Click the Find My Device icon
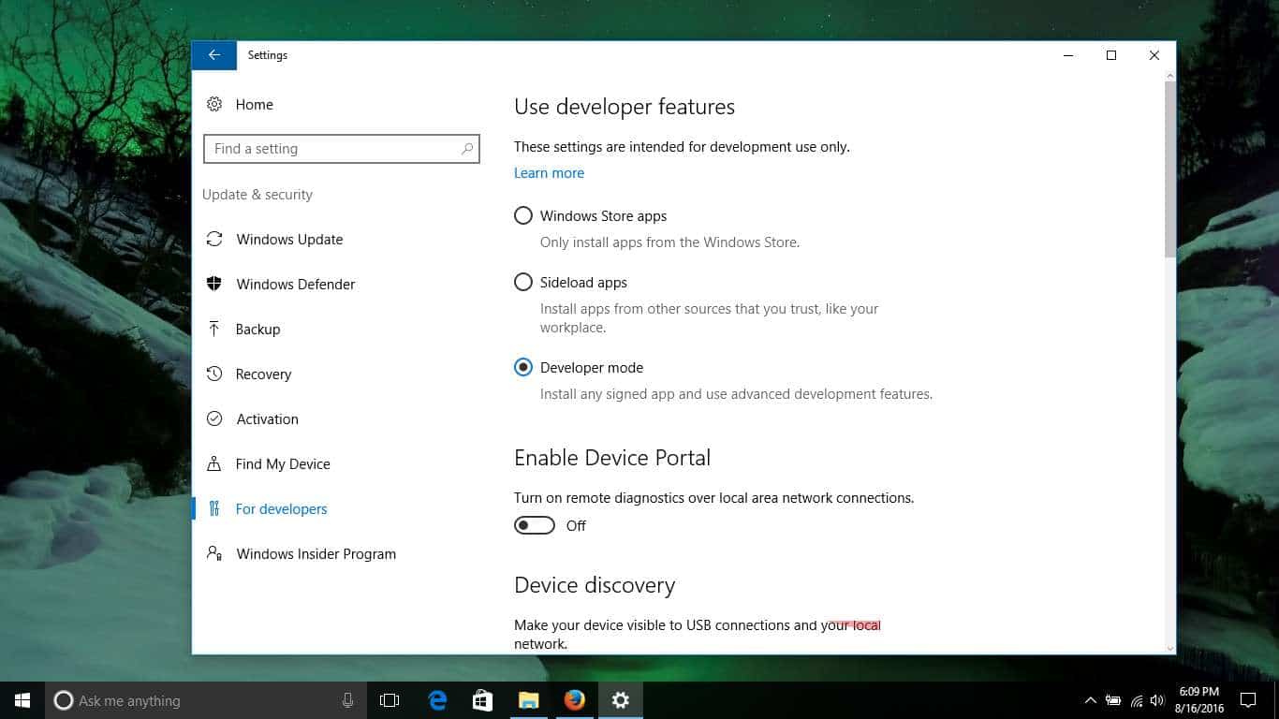The image size is (1279, 719). click(214, 464)
